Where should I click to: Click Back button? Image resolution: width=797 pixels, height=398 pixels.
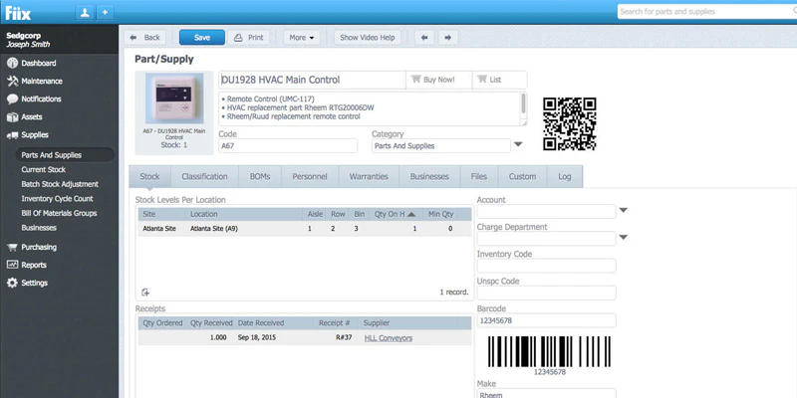point(145,38)
